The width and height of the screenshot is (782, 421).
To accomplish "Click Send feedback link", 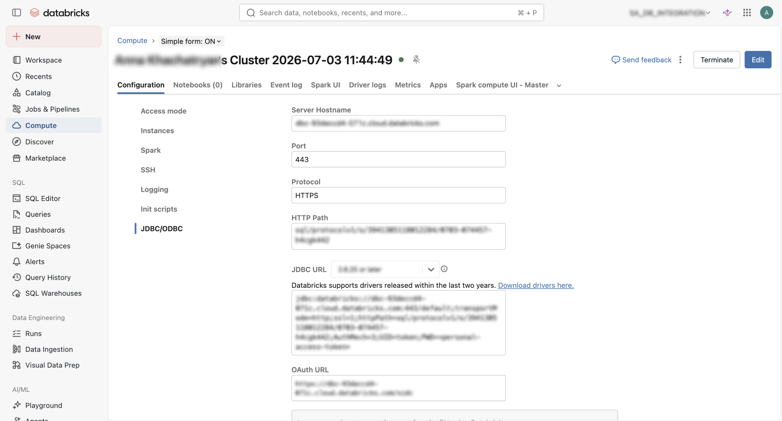I will pyautogui.click(x=641, y=60).
